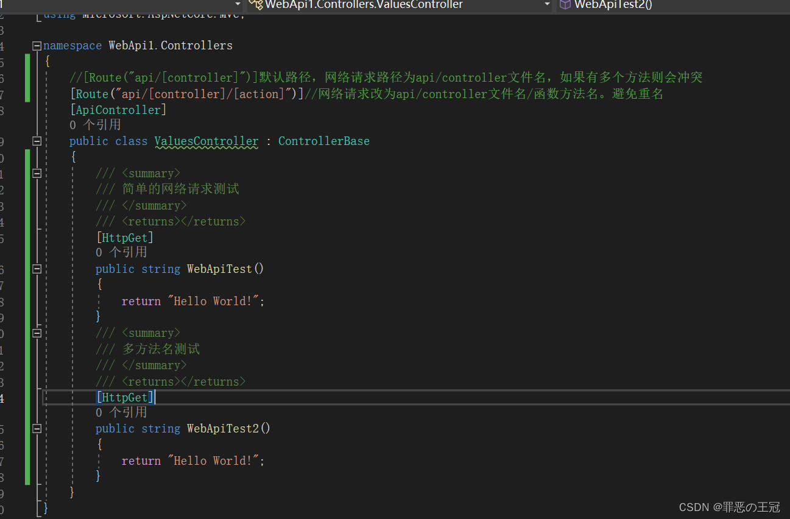Click the [HttpGet] attribute above WebApiTest()
Image resolution: width=790 pixels, height=519 pixels.
point(125,237)
